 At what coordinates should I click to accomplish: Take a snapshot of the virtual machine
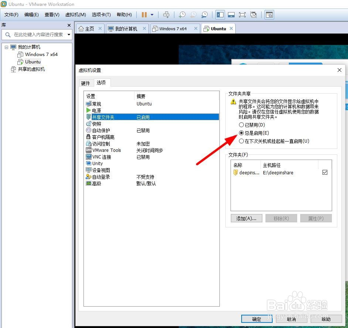click(x=182, y=15)
